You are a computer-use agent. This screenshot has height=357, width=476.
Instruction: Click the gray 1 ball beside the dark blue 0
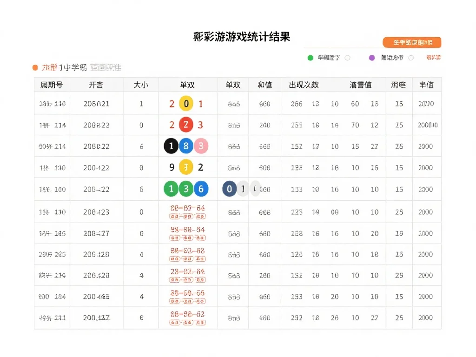click(243, 189)
